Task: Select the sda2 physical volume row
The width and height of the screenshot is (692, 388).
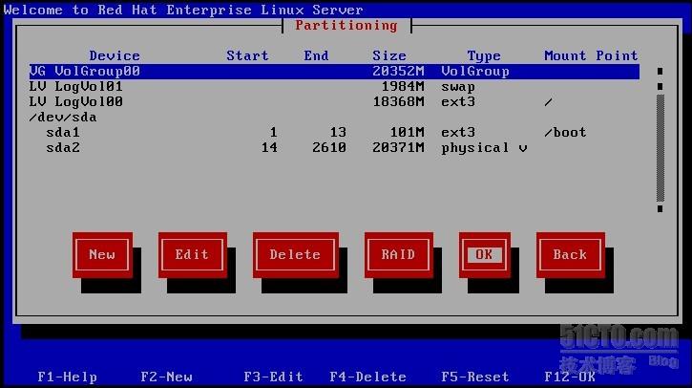Action: [x=334, y=147]
